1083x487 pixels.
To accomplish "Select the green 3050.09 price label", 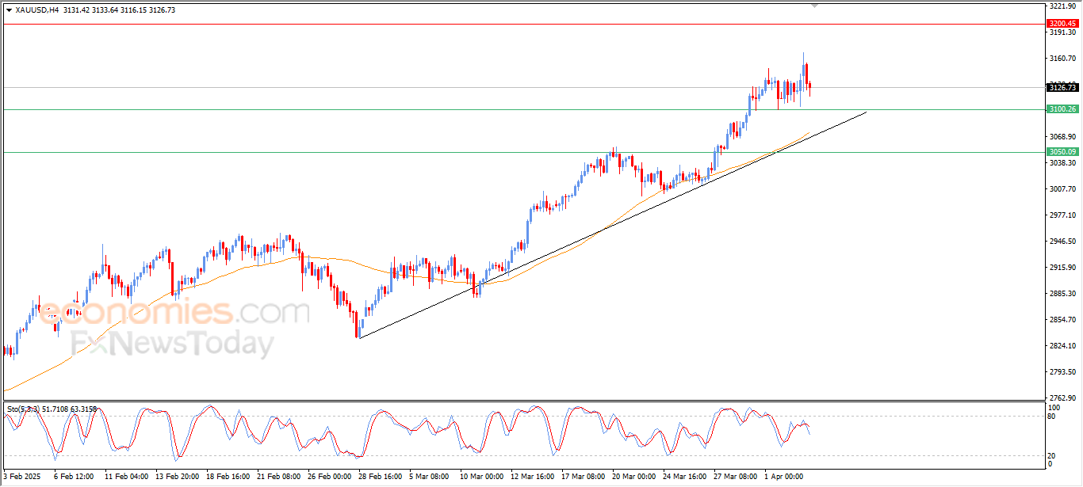I will (x=1062, y=152).
